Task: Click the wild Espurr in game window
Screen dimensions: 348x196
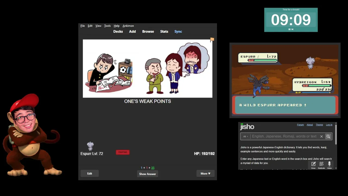Action: tap(310, 63)
